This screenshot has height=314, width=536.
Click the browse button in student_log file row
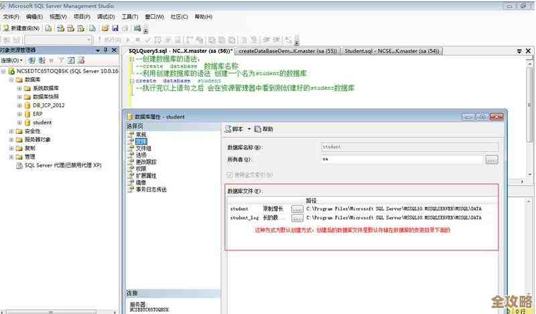pos(297,218)
